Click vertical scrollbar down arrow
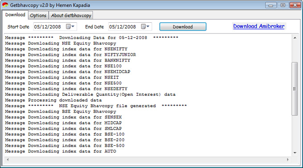 click(x=295, y=153)
